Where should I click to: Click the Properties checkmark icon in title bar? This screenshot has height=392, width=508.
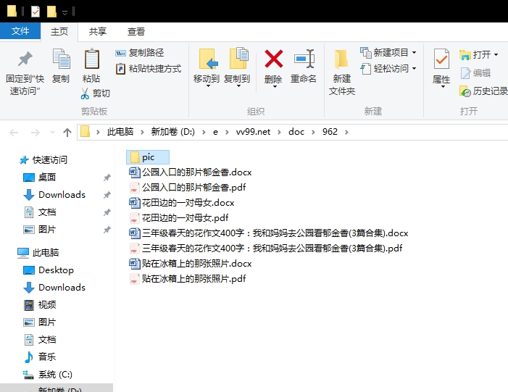tap(36, 12)
